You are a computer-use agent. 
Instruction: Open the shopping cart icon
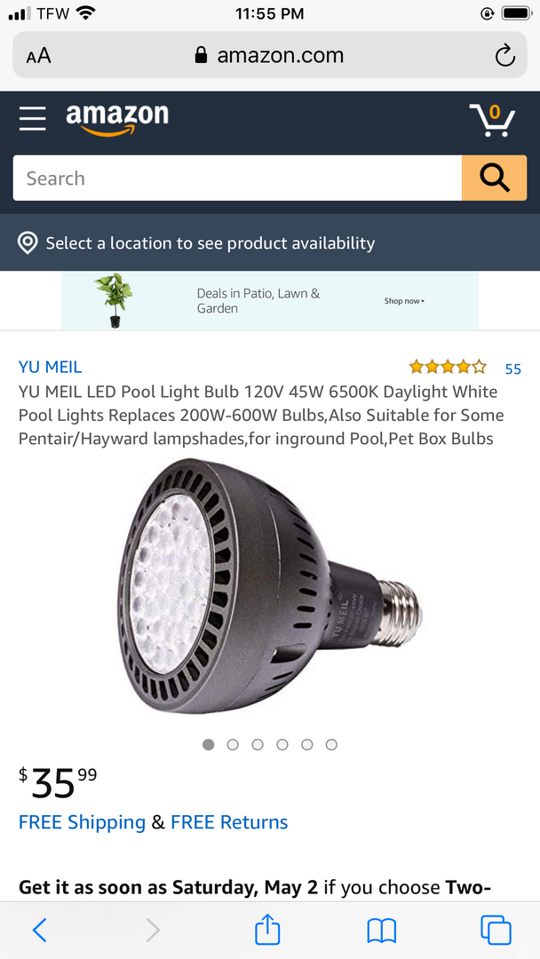pyautogui.click(x=492, y=119)
